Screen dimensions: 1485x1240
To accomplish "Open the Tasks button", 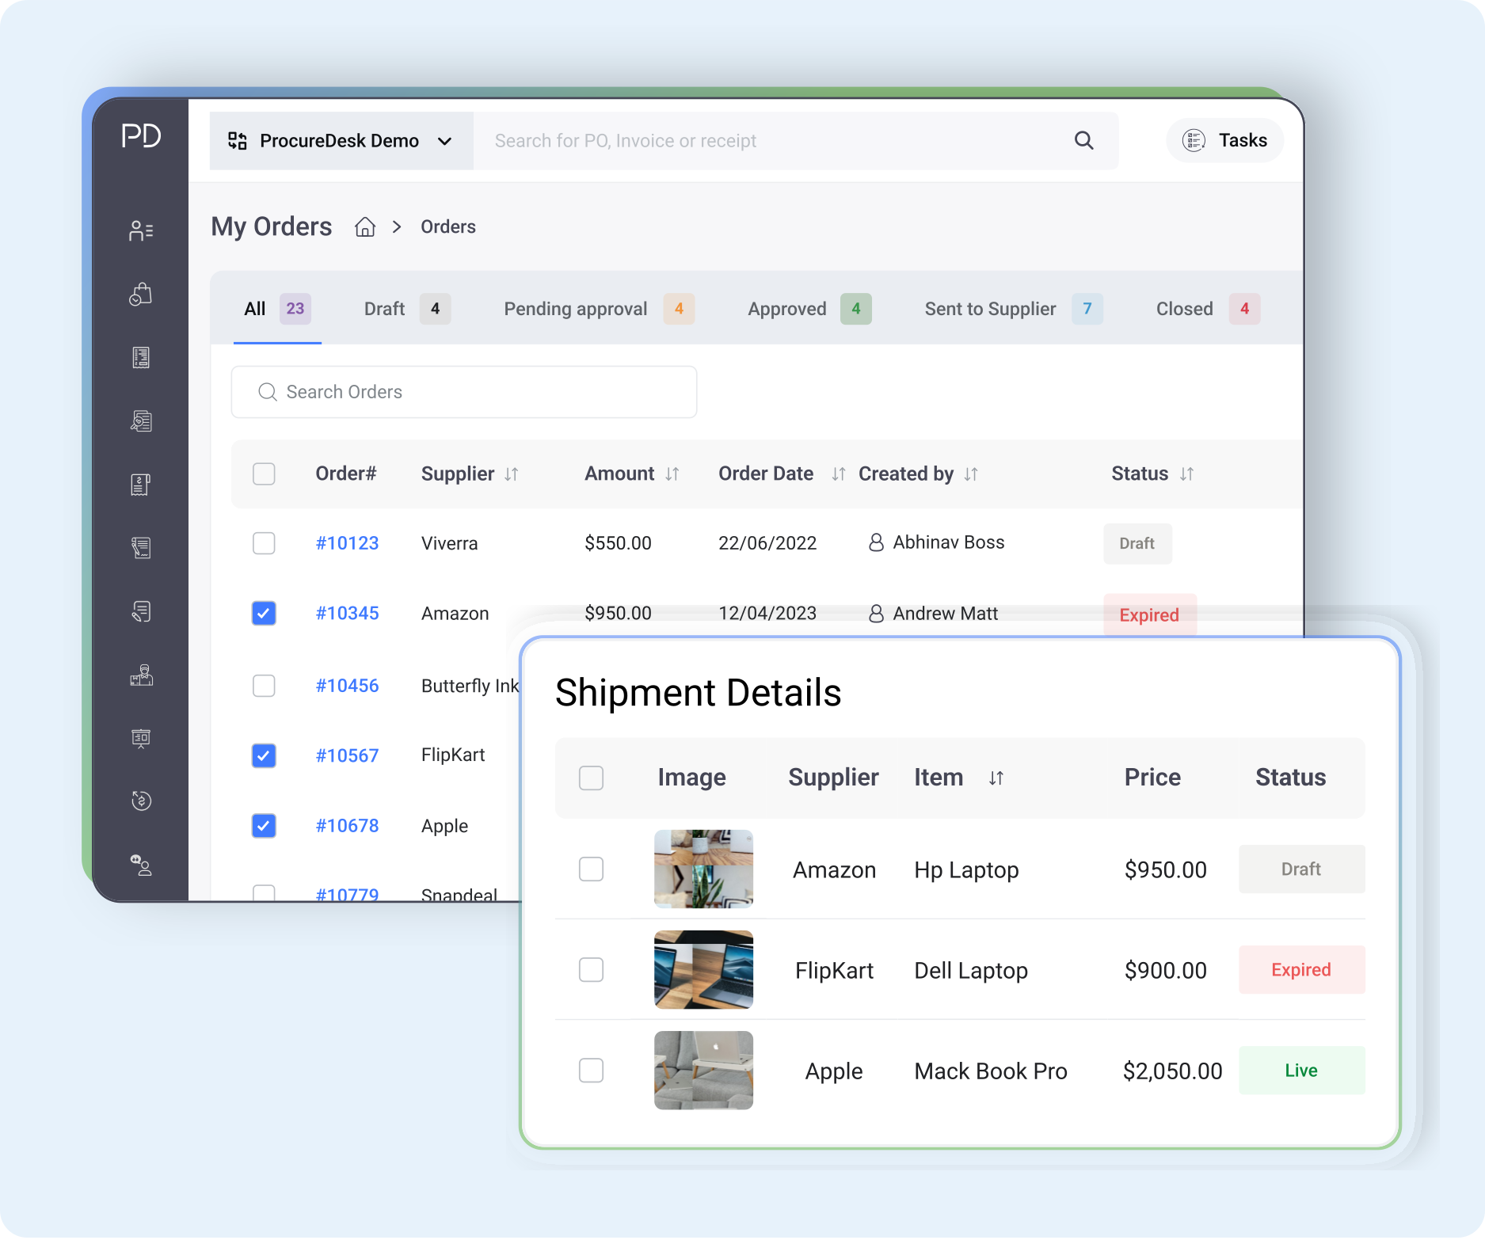I will tap(1224, 141).
